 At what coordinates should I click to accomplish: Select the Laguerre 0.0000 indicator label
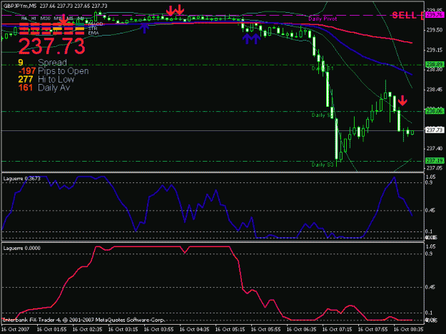(22, 248)
